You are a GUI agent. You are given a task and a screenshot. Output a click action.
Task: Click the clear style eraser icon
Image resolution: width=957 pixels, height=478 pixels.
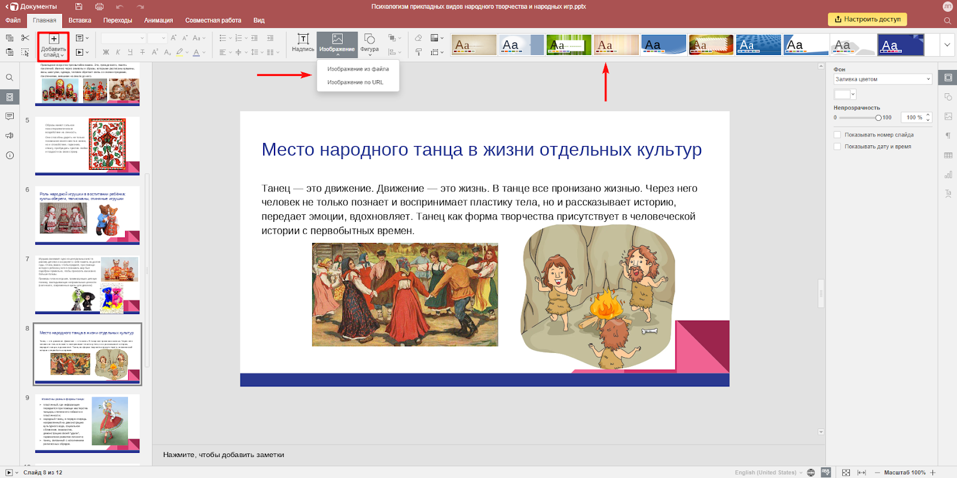[x=418, y=38]
